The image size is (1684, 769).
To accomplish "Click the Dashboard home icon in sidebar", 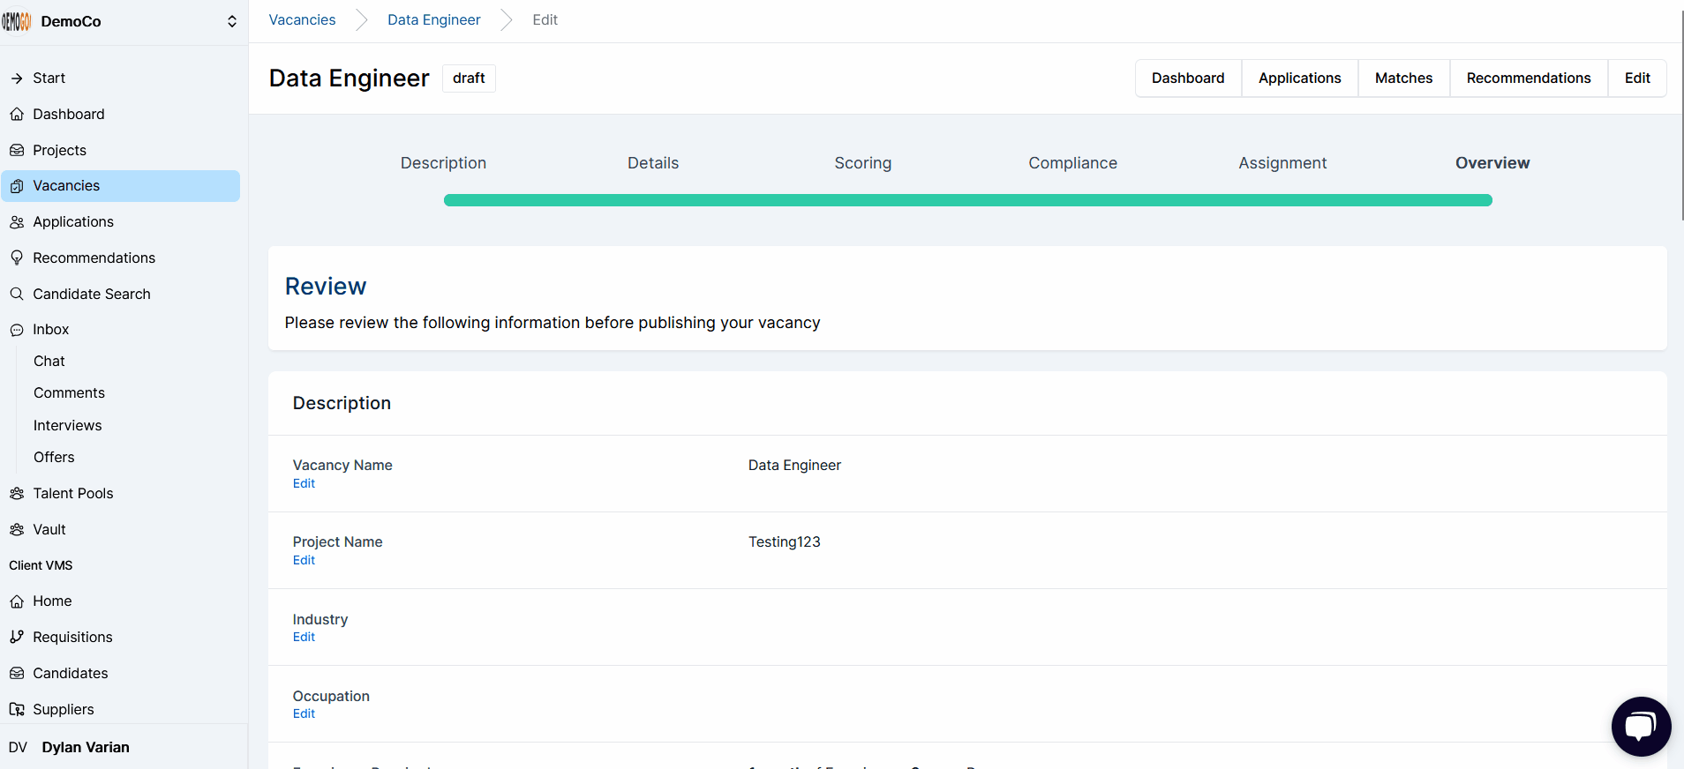I will [x=17, y=115].
